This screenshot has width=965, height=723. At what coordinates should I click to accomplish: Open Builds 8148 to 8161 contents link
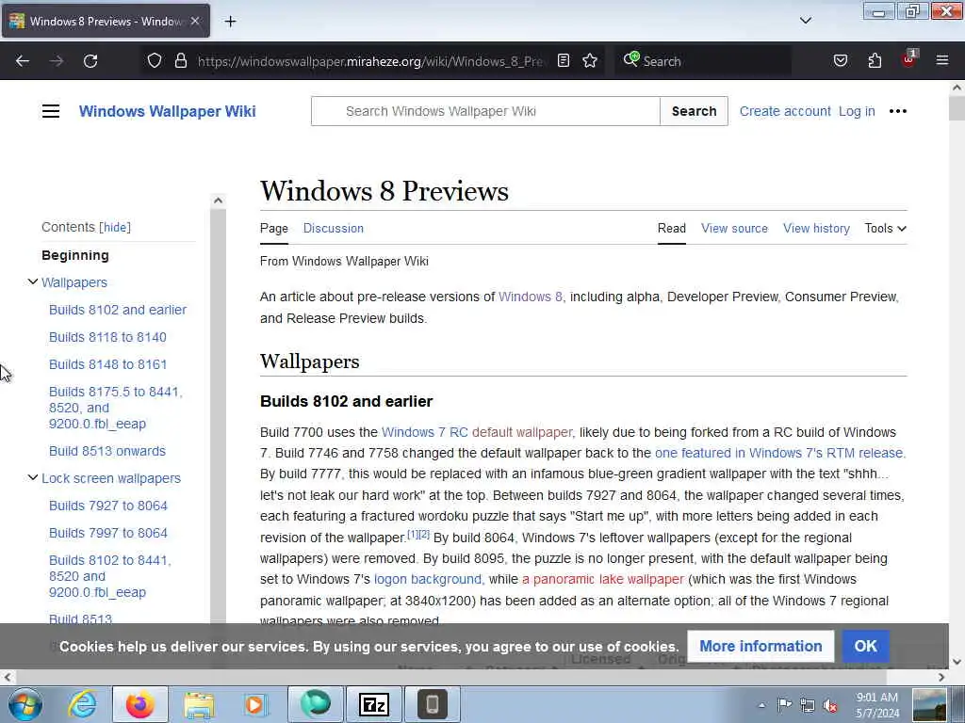[x=107, y=364]
